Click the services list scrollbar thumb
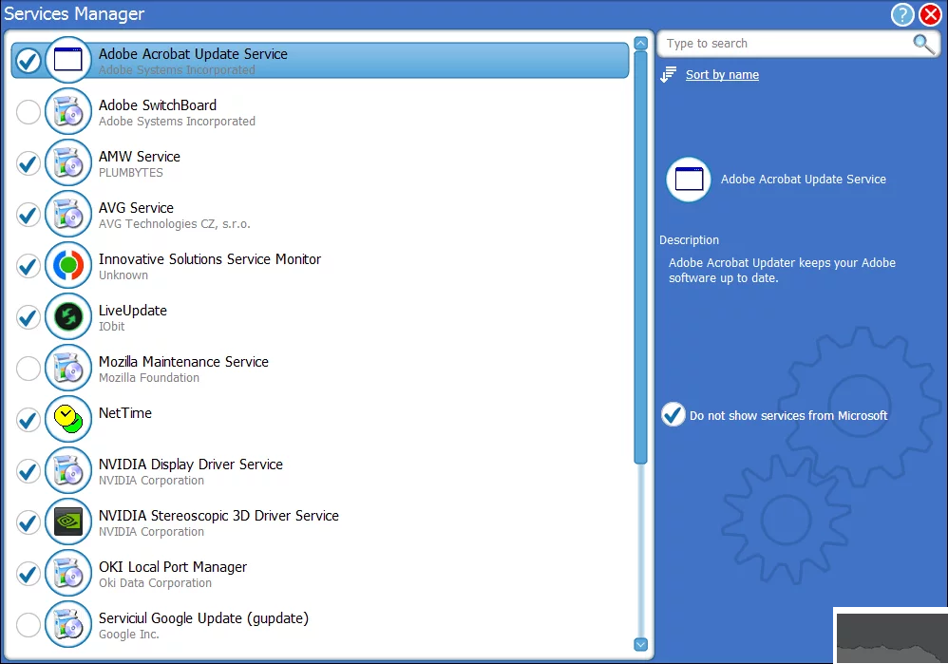Image resolution: width=948 pixels, height=664 pixels. tap(641, 257)
